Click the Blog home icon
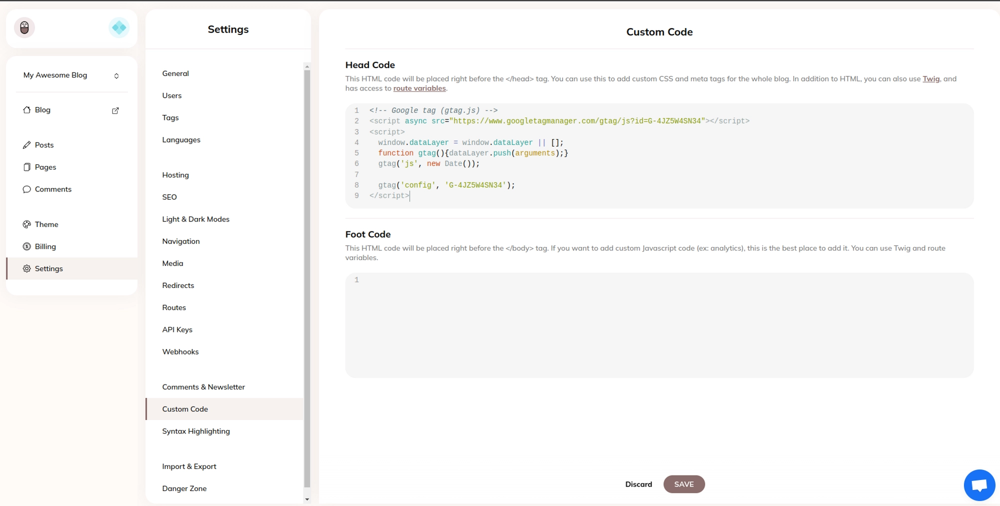 27,110
